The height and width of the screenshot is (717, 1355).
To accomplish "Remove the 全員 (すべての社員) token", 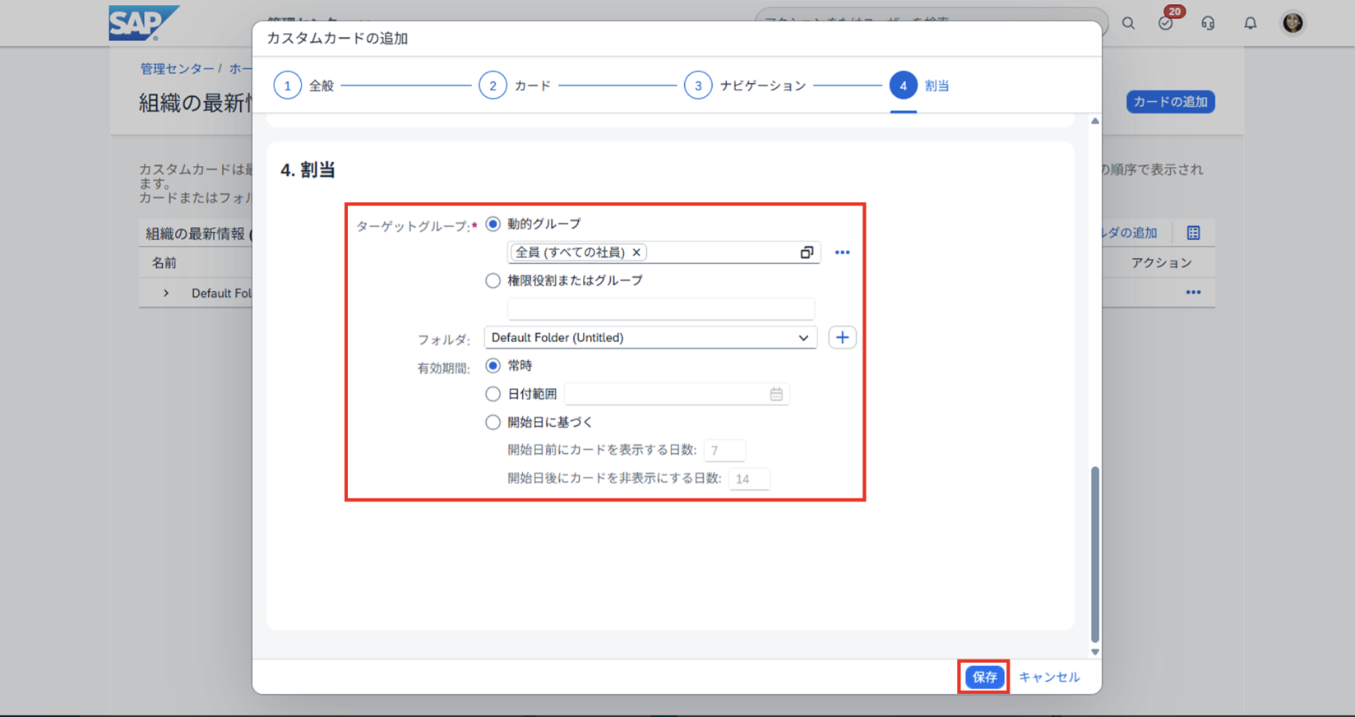I will [636, 252].
